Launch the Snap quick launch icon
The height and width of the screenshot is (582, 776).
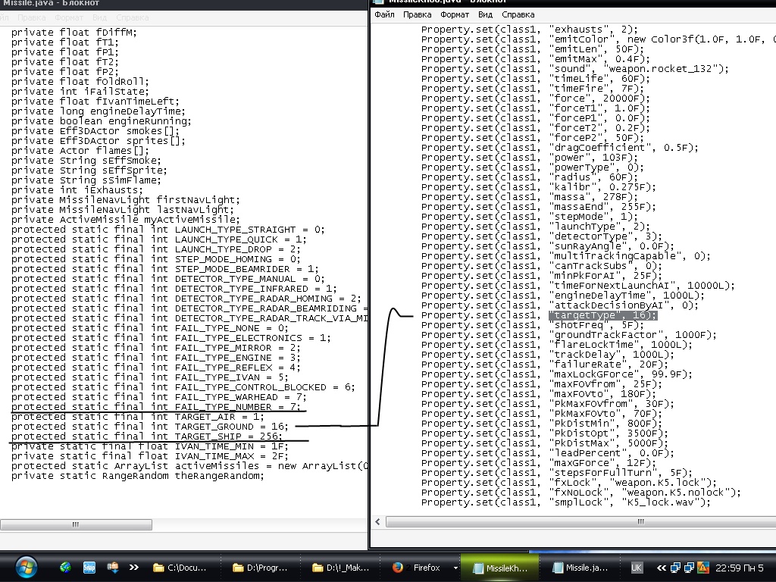(x=89, y=568)
